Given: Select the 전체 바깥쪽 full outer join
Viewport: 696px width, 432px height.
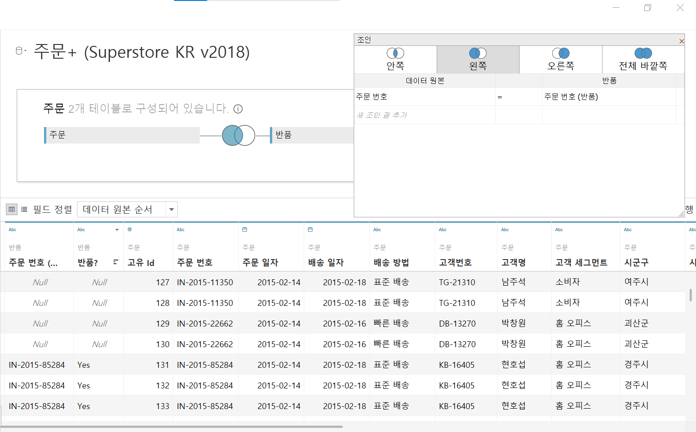Looking at the screenshot, I should 643,60.
